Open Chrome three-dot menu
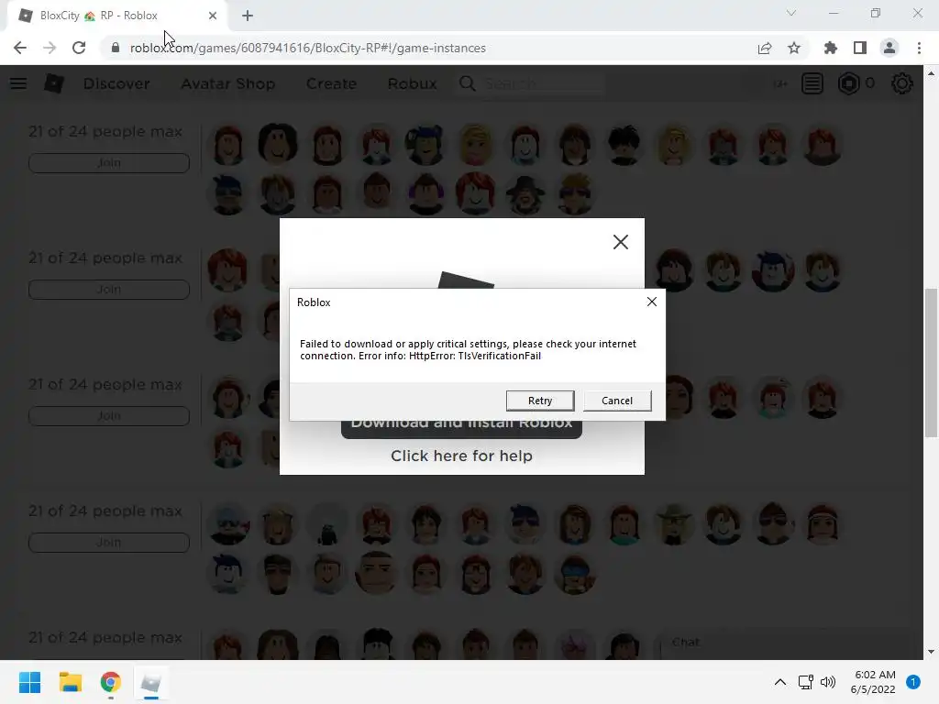The width and height of the screenshot is (939, 704). click(919, 48)
